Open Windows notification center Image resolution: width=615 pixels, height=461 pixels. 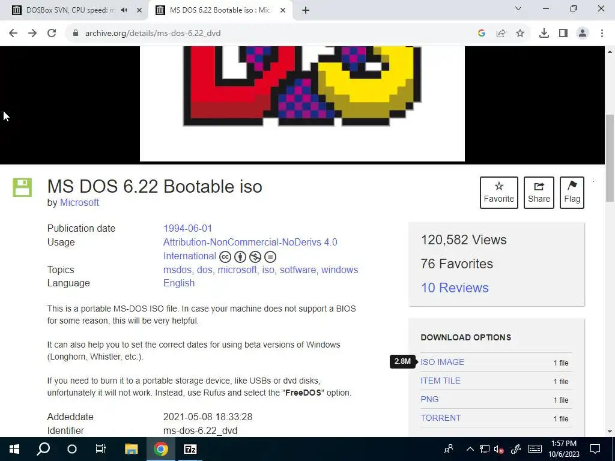point(595,449)
